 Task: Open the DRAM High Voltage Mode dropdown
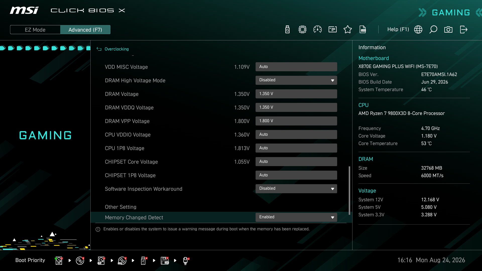[x=296, y=80]
